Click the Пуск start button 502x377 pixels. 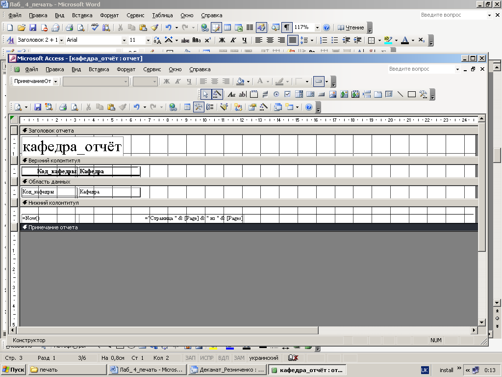13,370
